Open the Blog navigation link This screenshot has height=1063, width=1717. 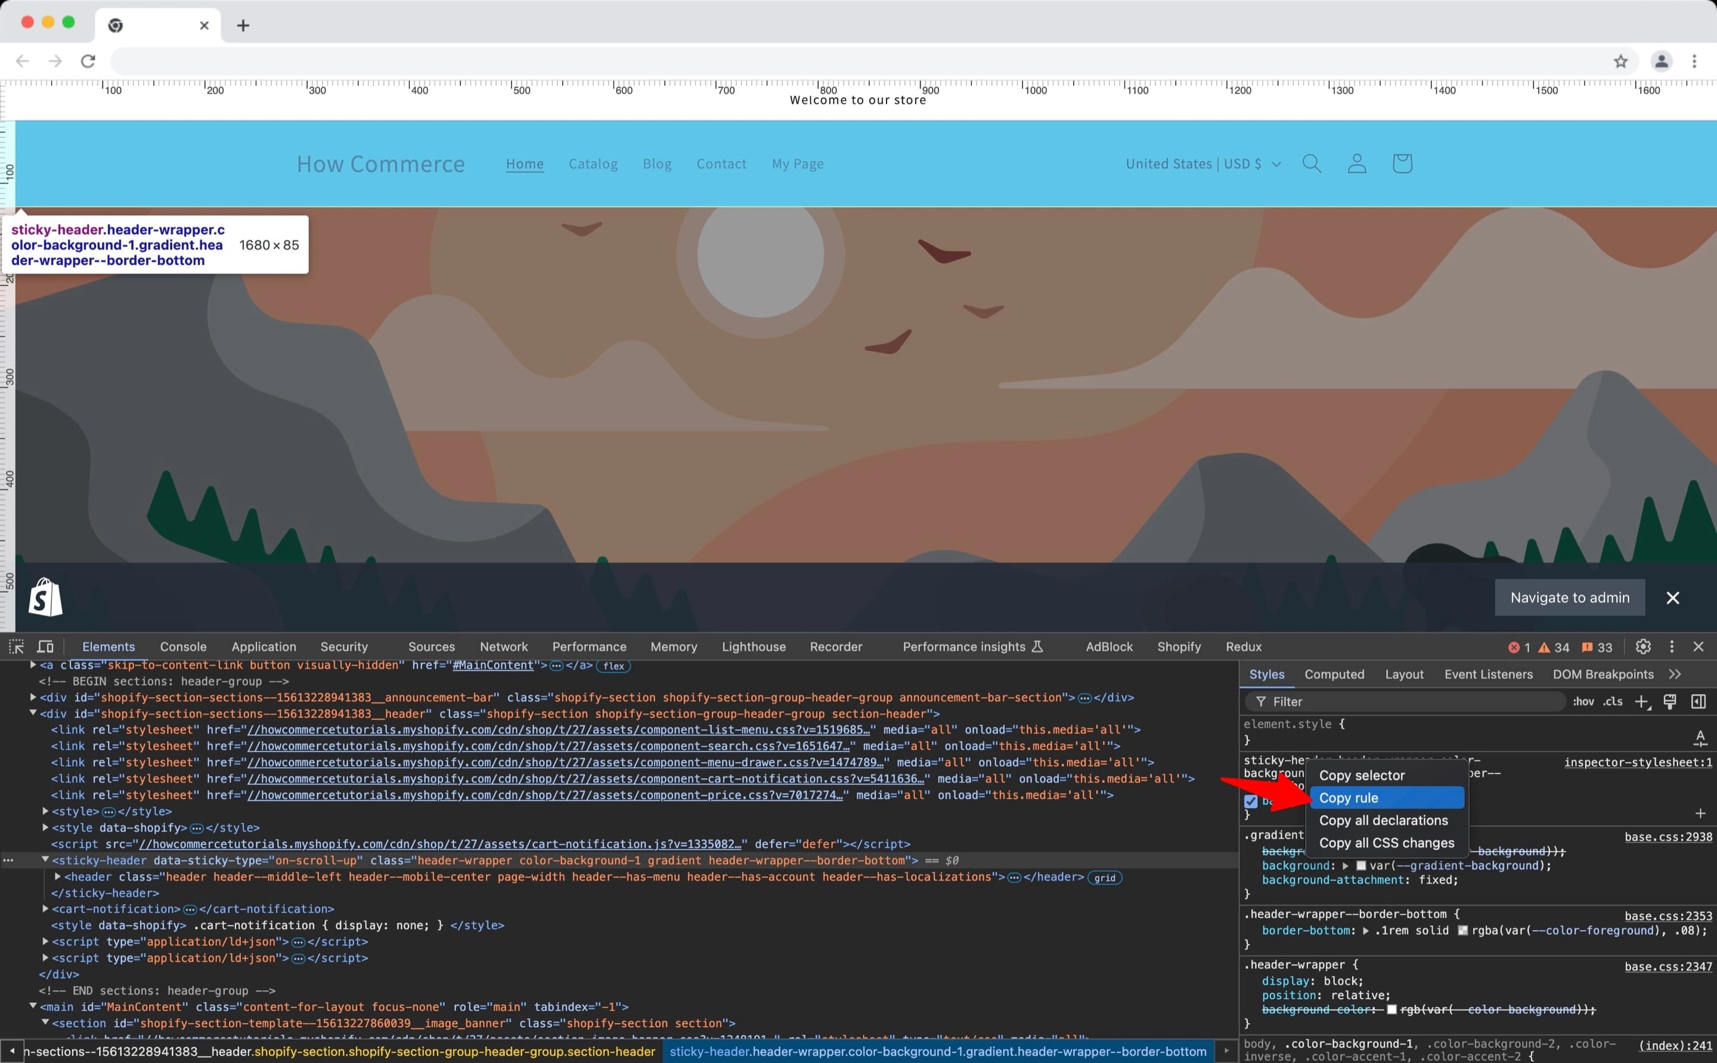point(657,163)
